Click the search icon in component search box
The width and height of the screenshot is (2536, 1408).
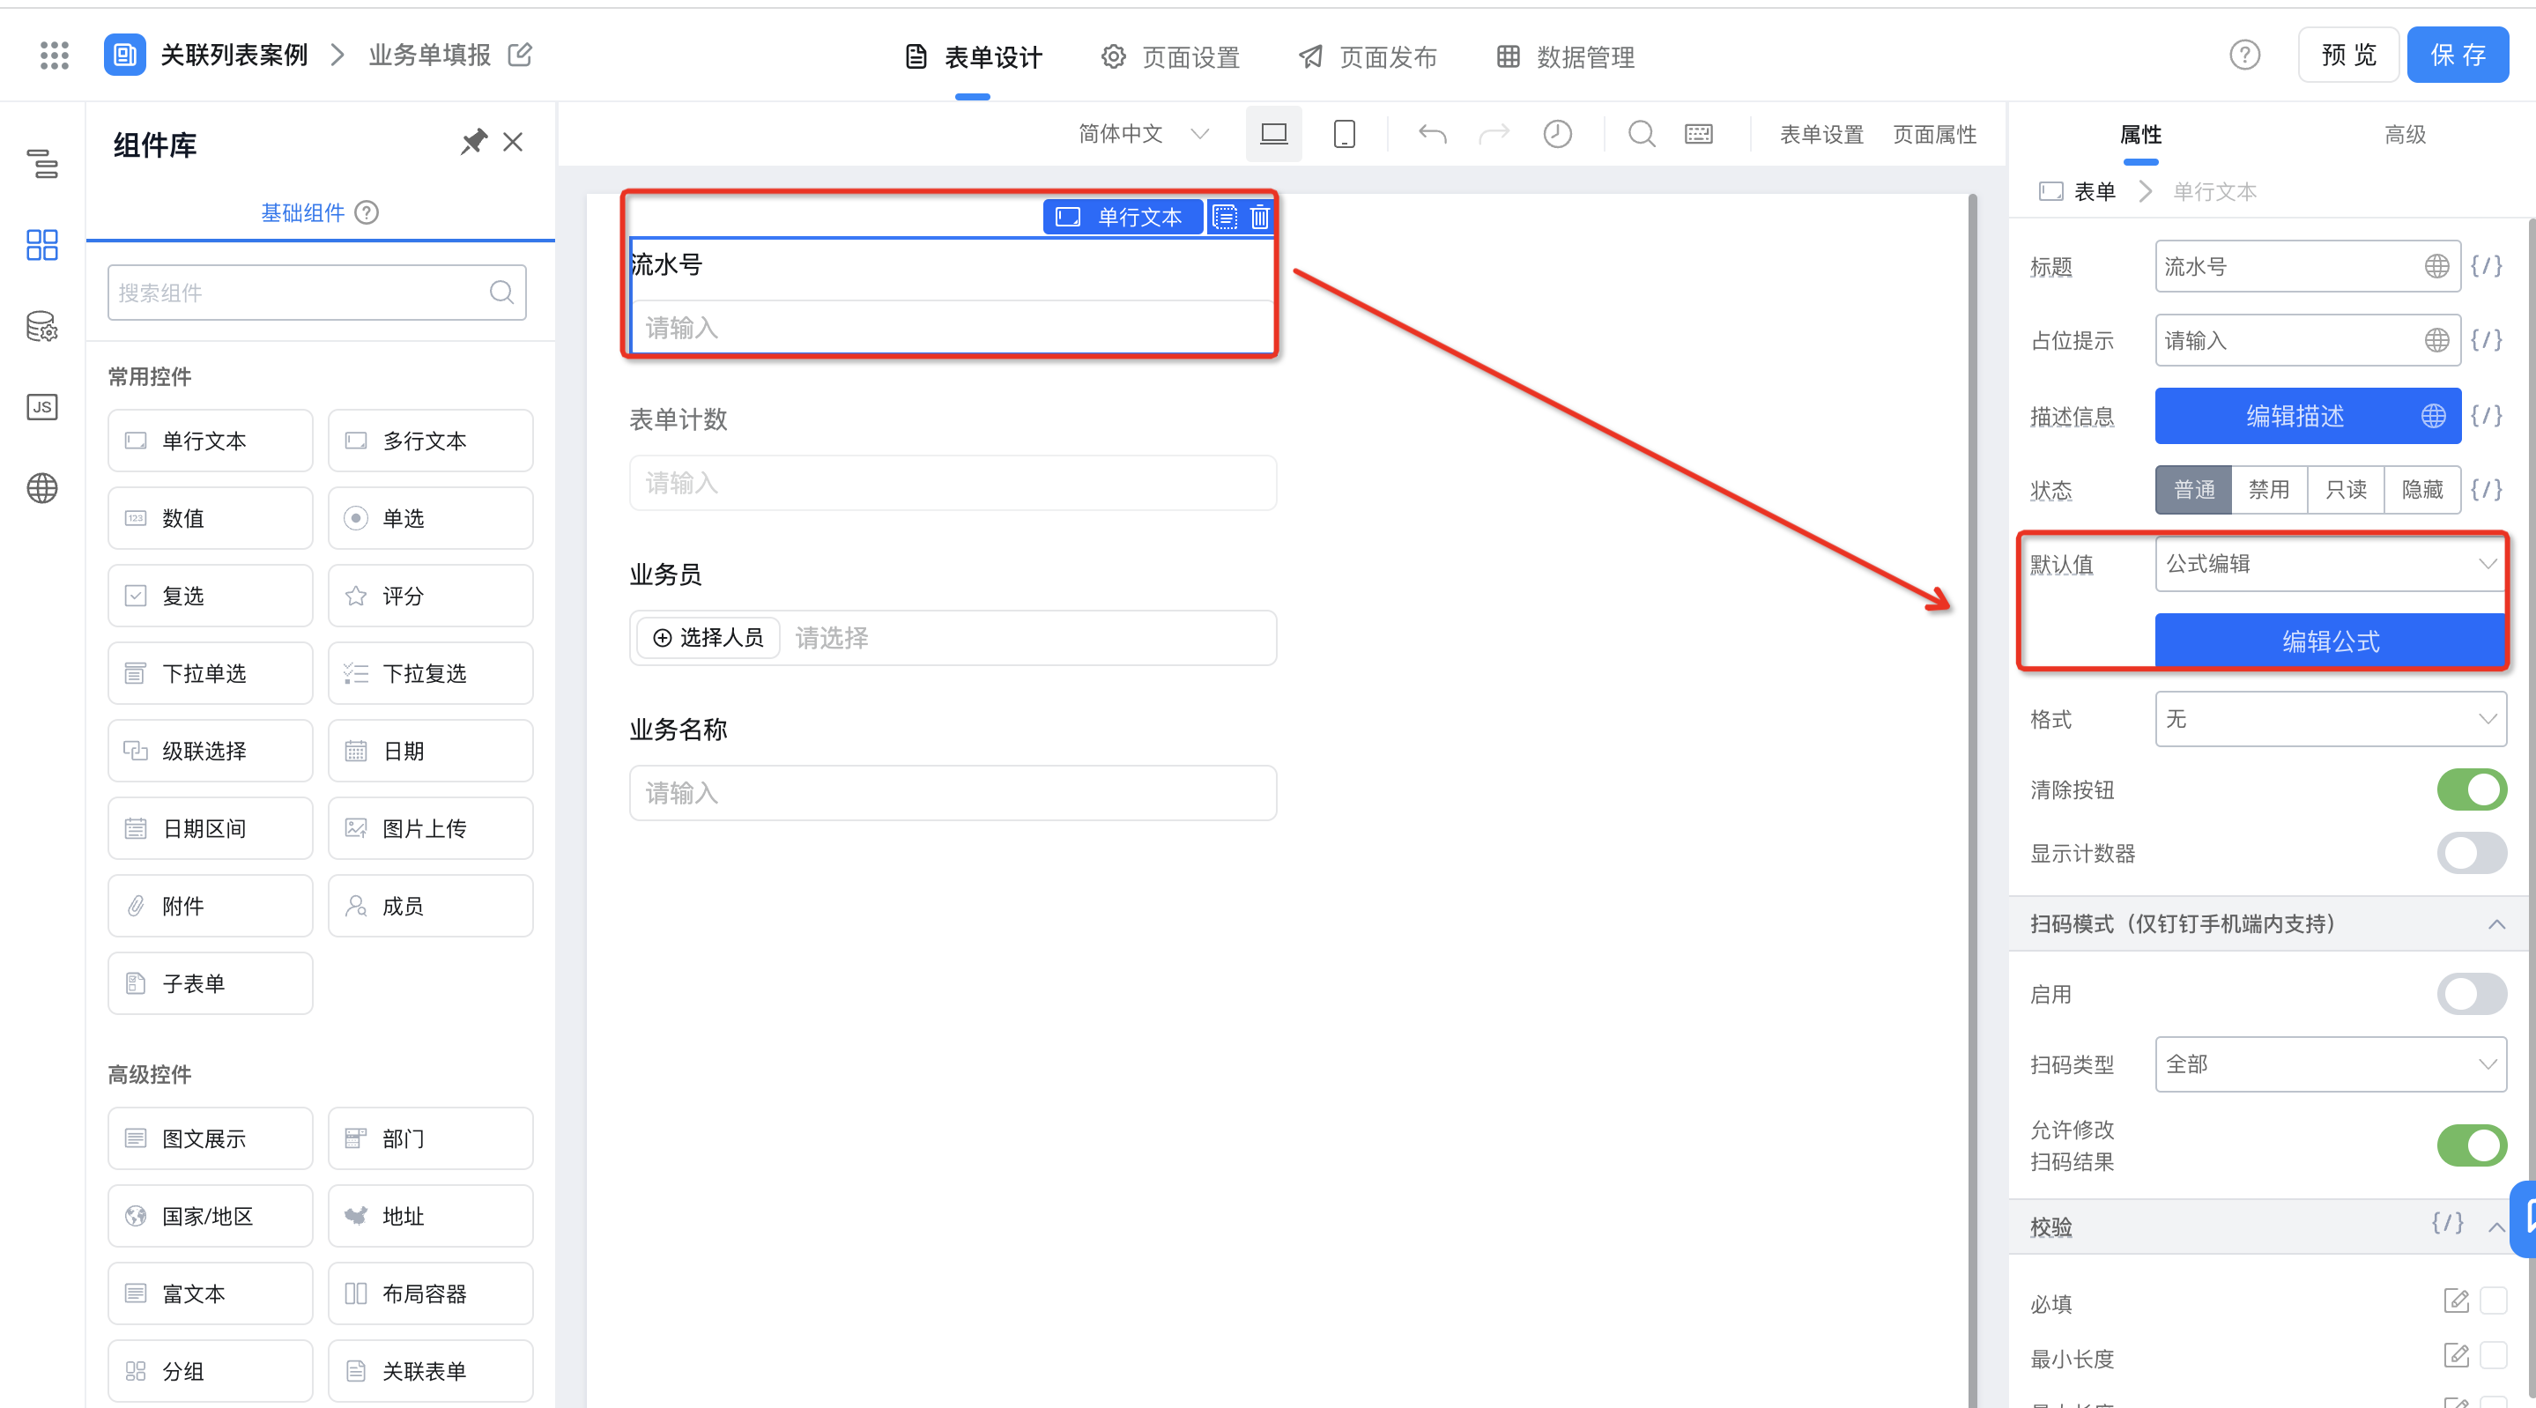501,293
